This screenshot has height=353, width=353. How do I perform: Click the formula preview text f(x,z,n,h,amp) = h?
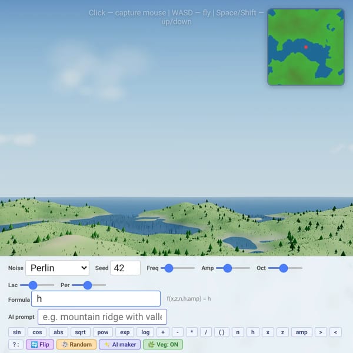189,299
